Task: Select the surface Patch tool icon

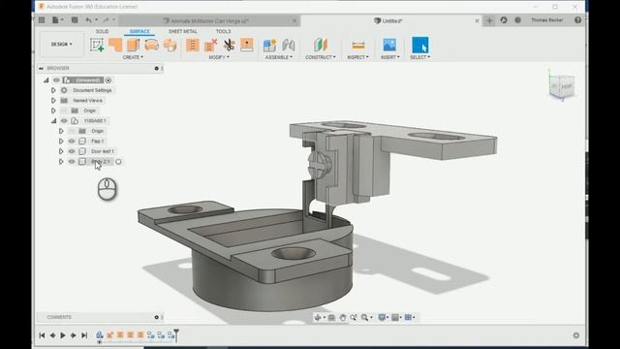Action: [115, 46]
